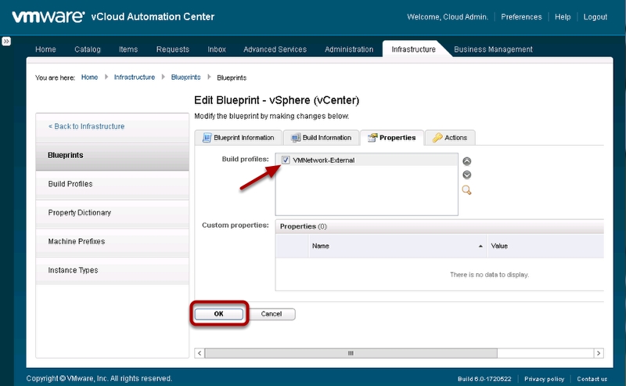
Task: Click the magnifier icon next to Build profiles
Action: (x=466, y=190)
